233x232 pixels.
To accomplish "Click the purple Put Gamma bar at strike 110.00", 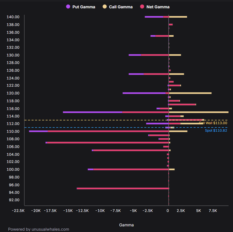I will point(38,131).
